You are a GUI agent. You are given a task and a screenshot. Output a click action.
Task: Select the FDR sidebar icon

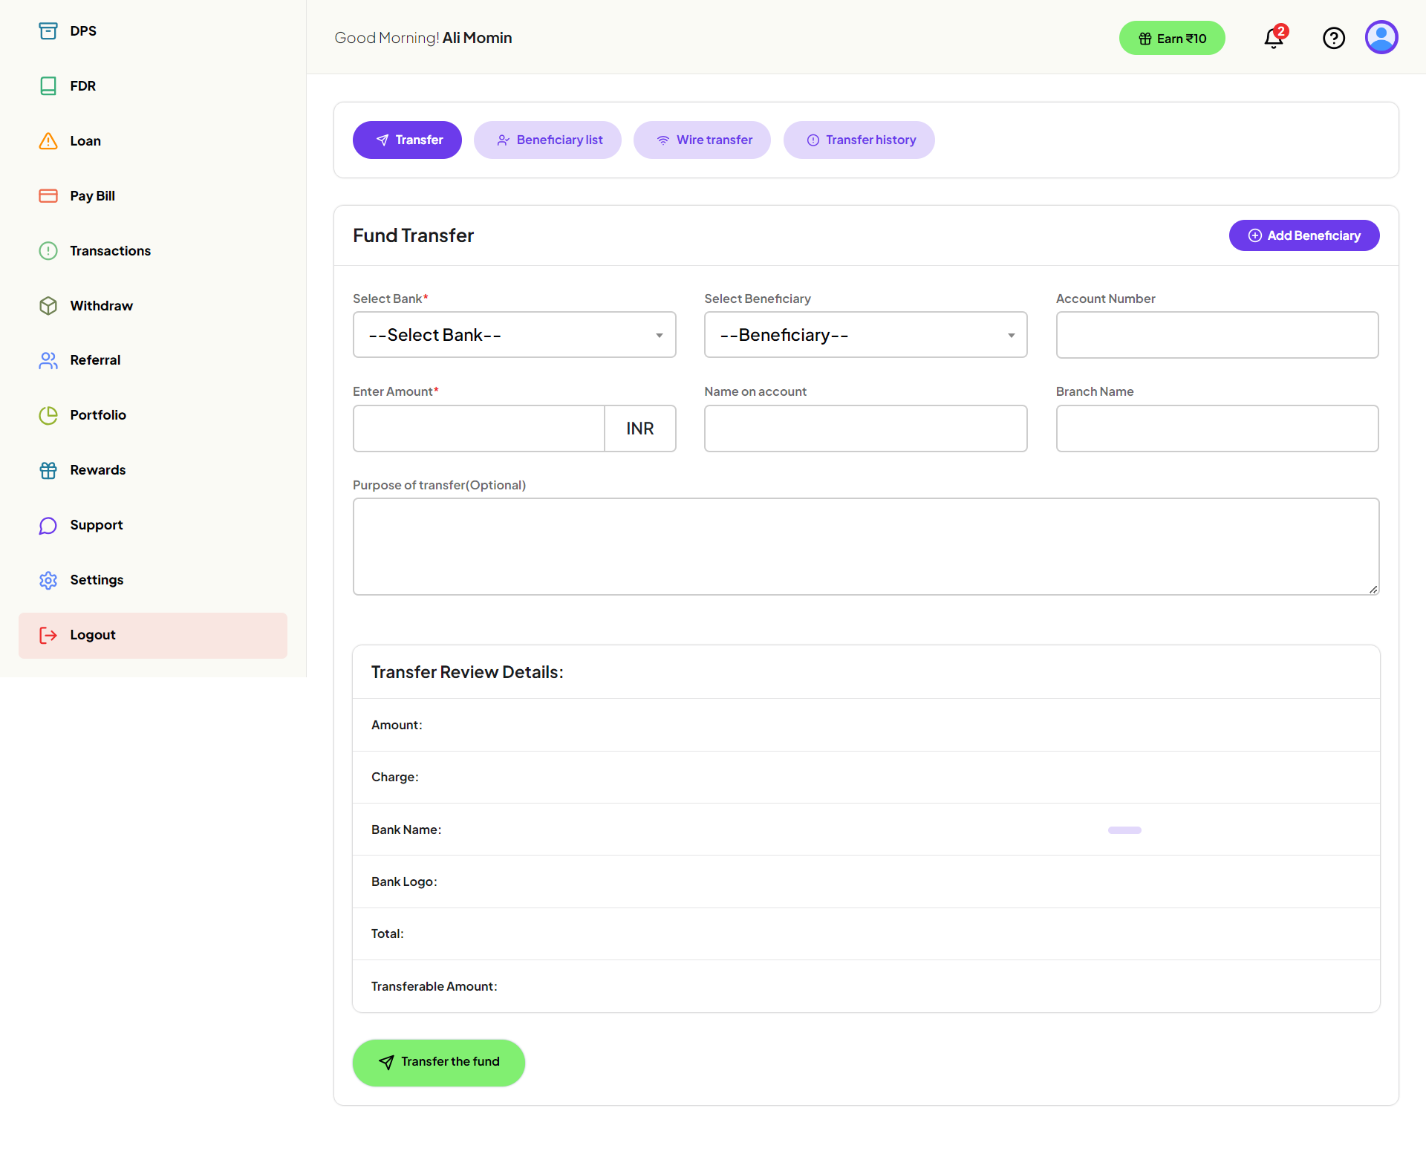click(x=48, y=85)
